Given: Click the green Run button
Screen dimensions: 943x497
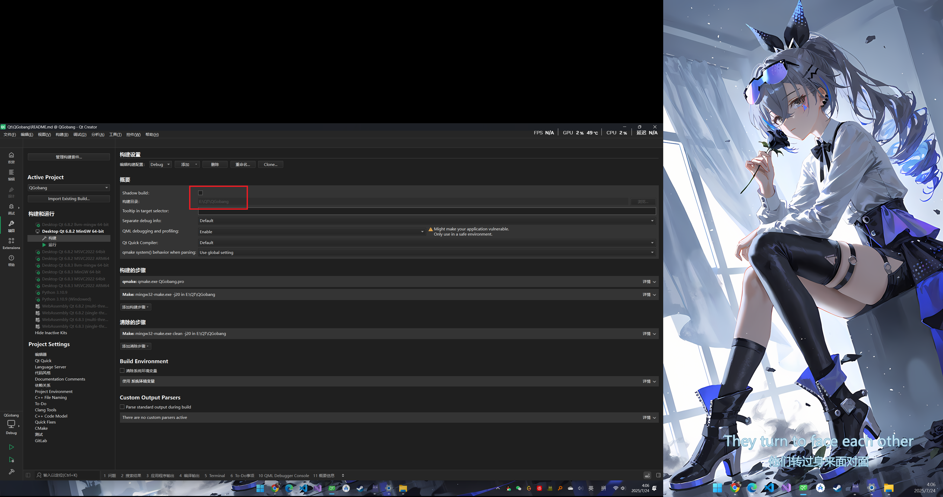Looking at the screenshot, I should pos(11,447).
